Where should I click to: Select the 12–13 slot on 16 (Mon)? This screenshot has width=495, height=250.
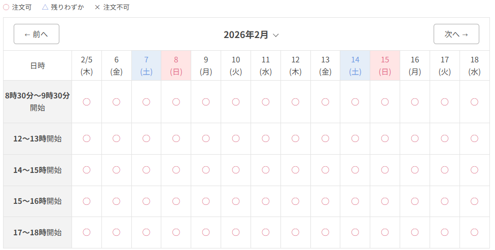tap(415, 138)
